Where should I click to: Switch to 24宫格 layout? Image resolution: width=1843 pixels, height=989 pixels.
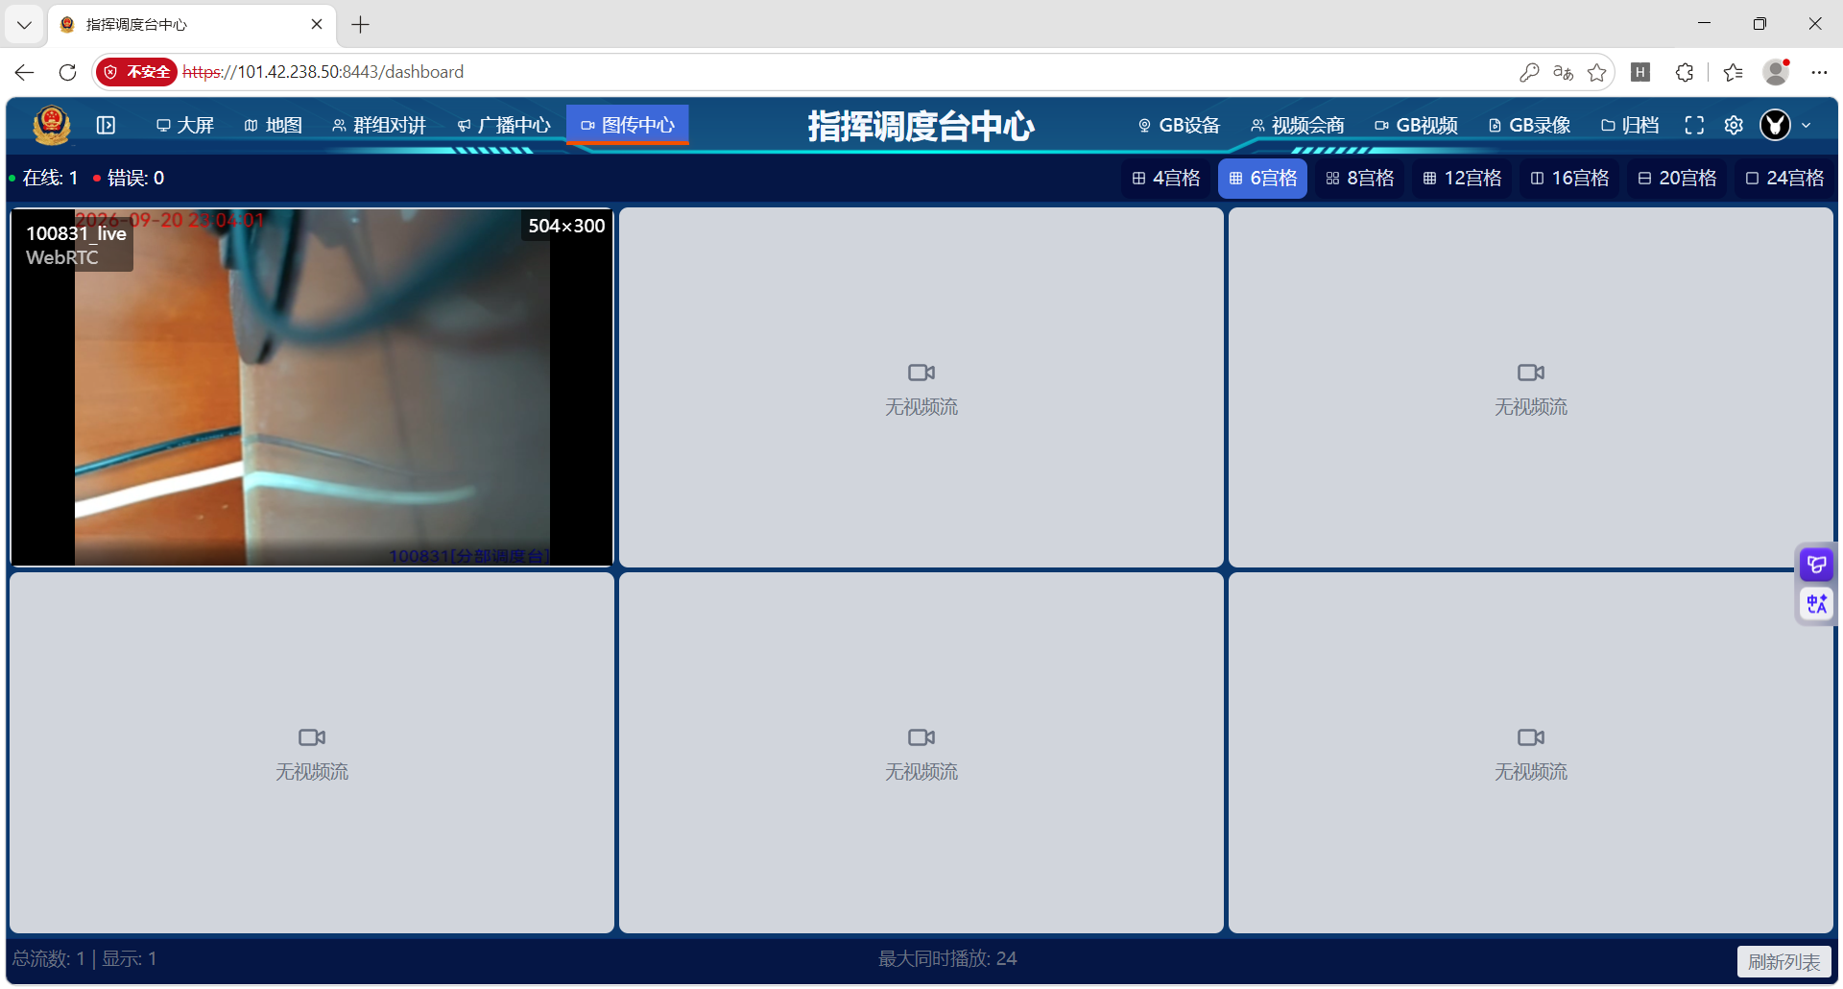coord(1784,179)
